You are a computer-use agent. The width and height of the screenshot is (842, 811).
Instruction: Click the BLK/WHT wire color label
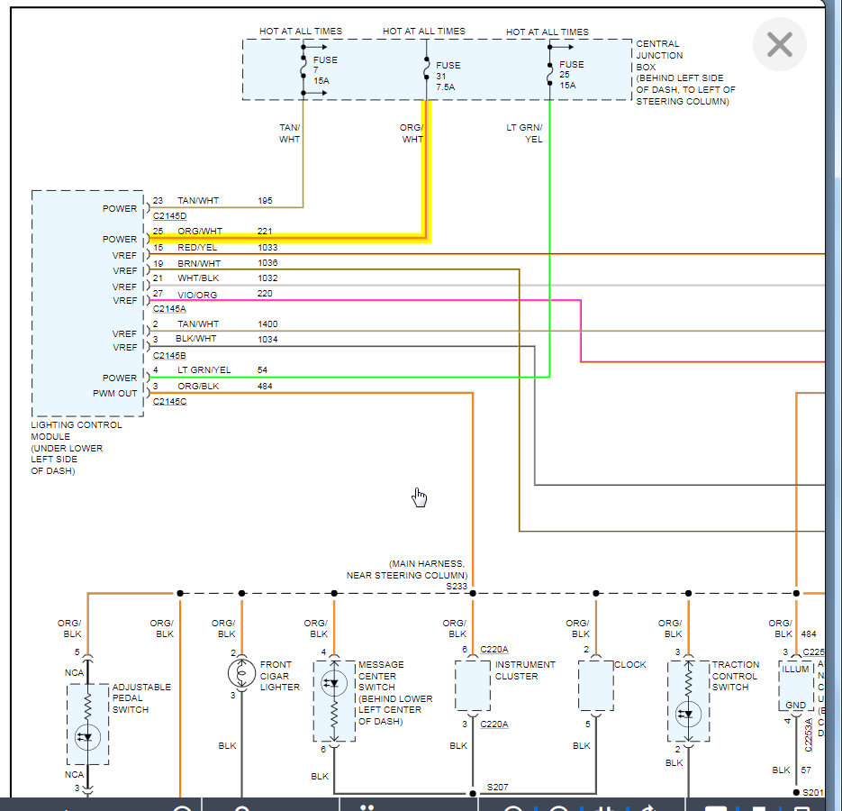[196, 339]
